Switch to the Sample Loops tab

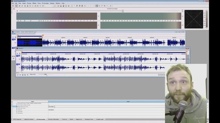click(x=100, y=119)
